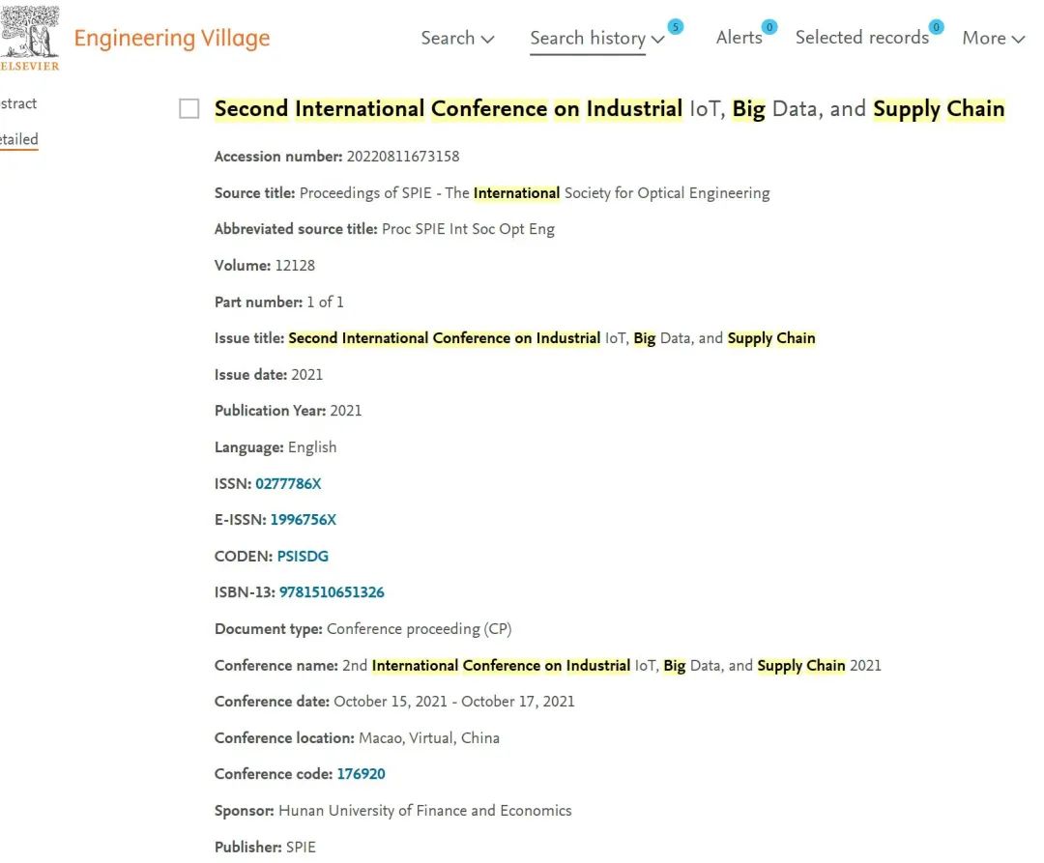This screenshot has height=863, width=1044.
Task: Click the Publication Year value 2021
Action: (346, 411)
